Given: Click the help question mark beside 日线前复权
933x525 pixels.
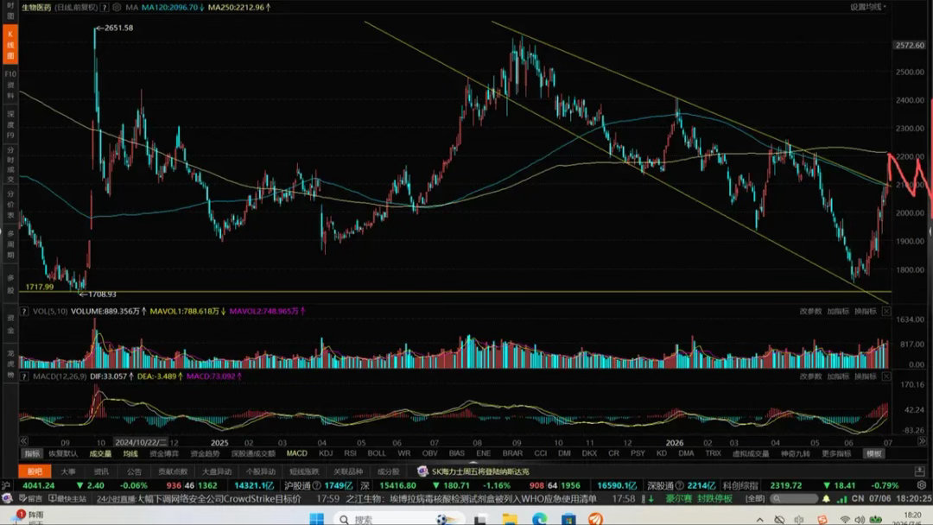Looking at the screenshot, I should [105, 7].
